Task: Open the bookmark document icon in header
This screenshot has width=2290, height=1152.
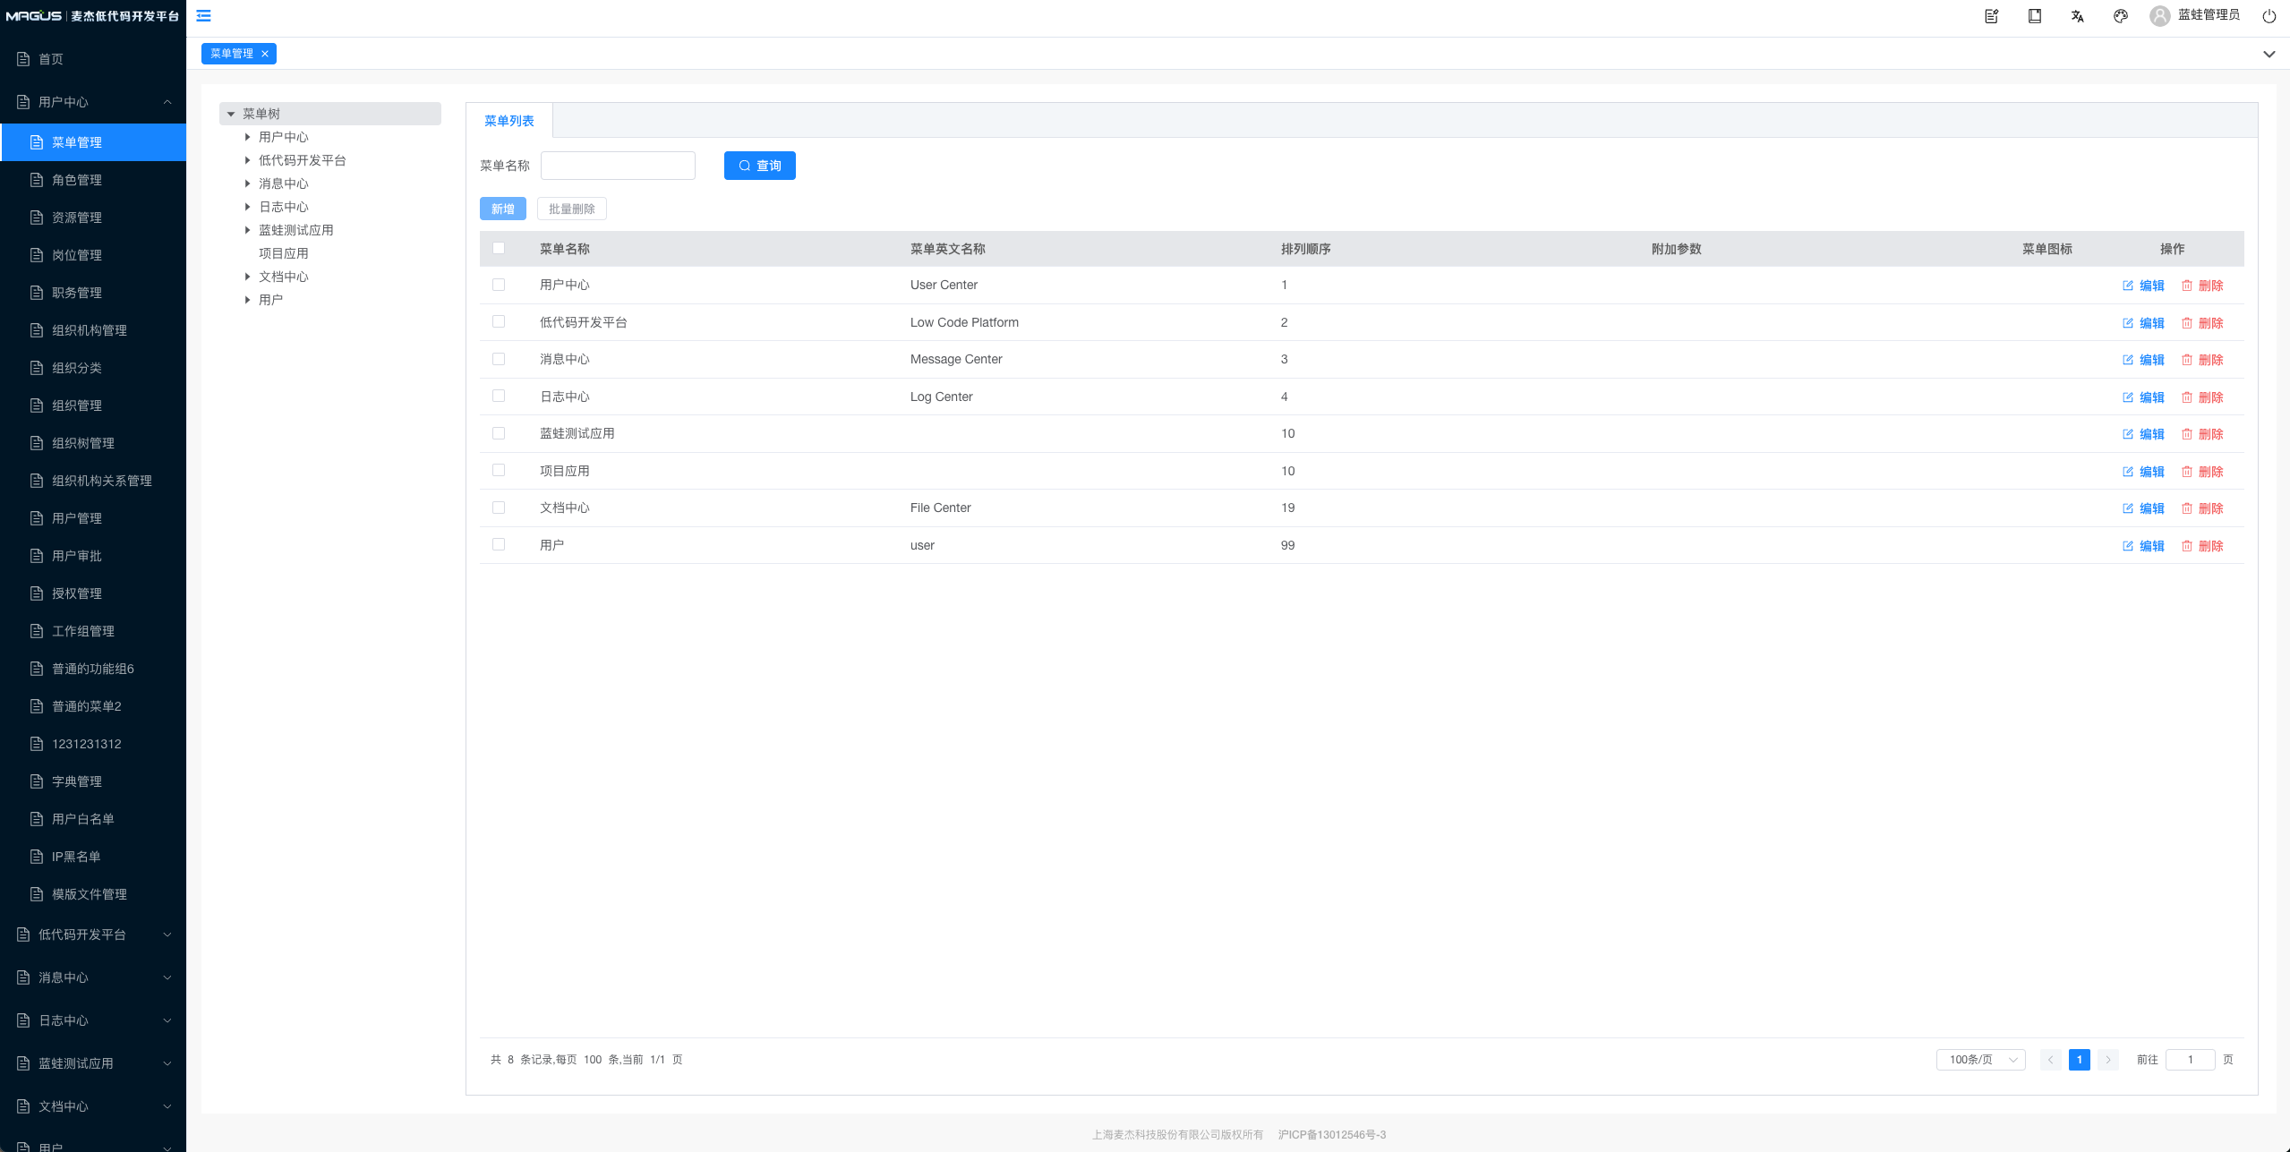Action: tap(2035, 16)
